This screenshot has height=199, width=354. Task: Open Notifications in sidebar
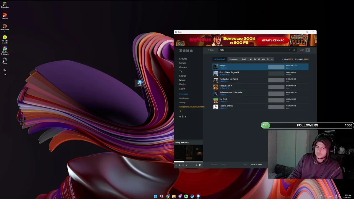(x=184, y=98)
